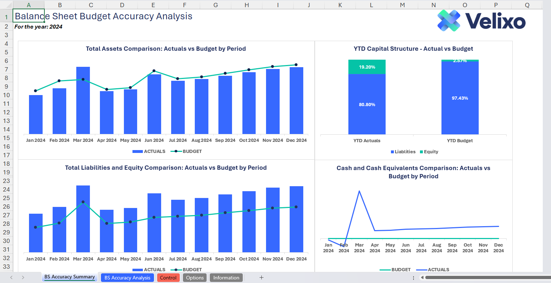Viewport: 551px width, 283px height.
Task: Click the next sheet navigation arrow
Action: 23,278
